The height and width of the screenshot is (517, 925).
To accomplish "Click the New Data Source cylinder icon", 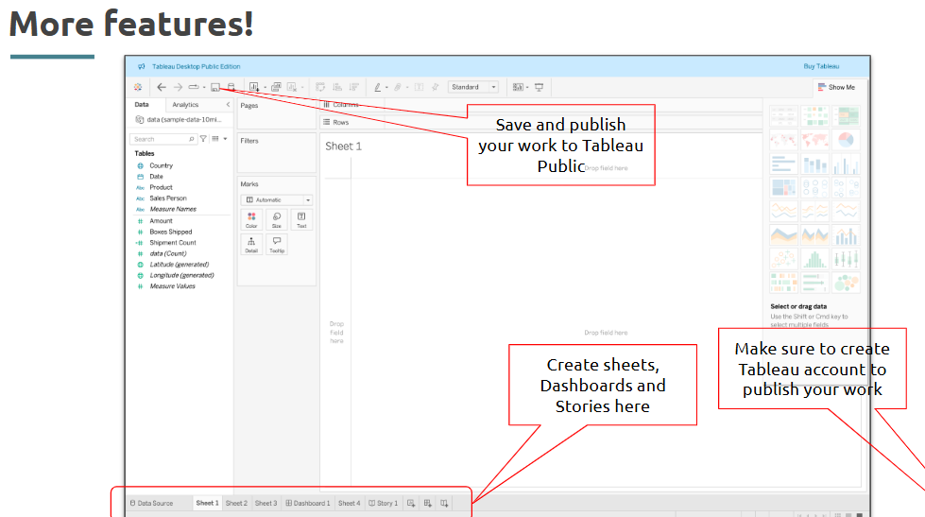I will [x=231, y=87].
